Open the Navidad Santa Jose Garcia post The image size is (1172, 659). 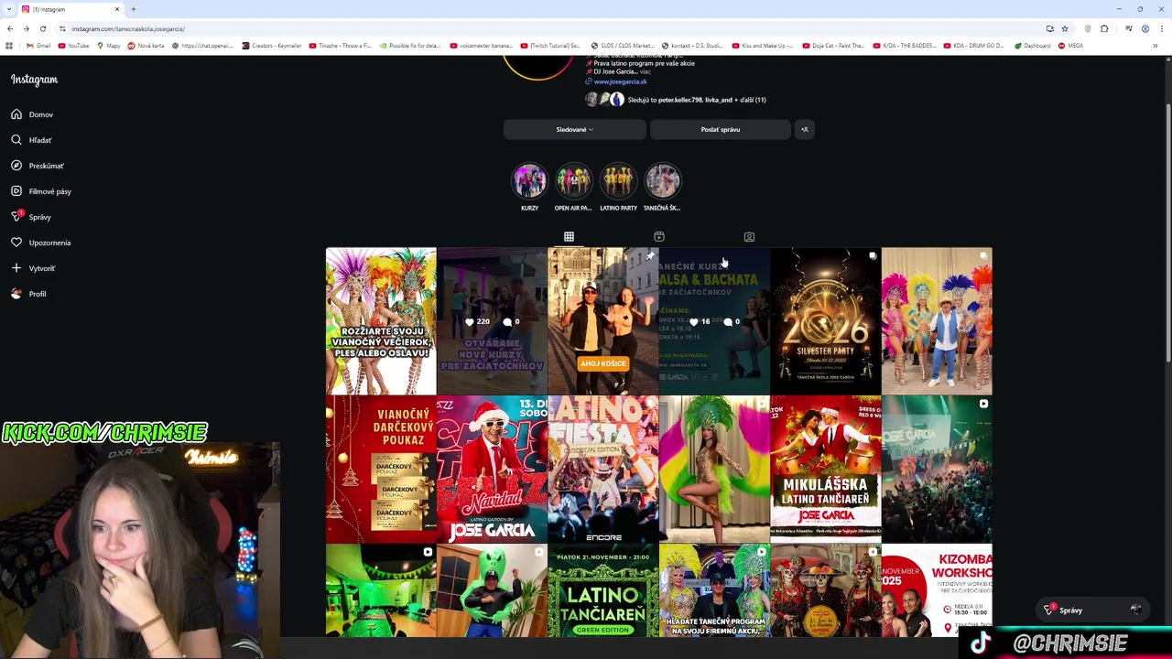tap(492, 470)
